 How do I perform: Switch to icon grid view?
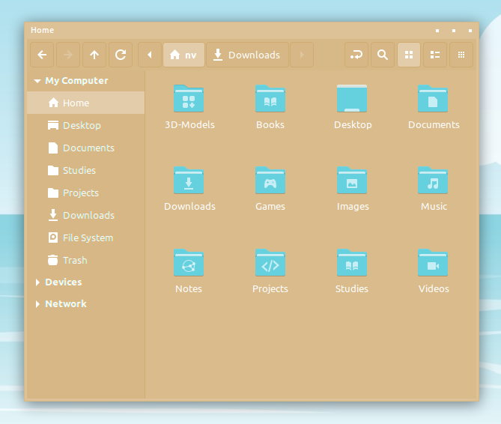coord(409,55)
